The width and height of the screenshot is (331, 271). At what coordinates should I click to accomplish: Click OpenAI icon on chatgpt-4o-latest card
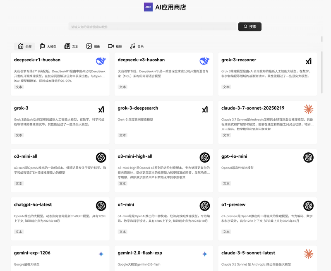(x=101, y=206)
